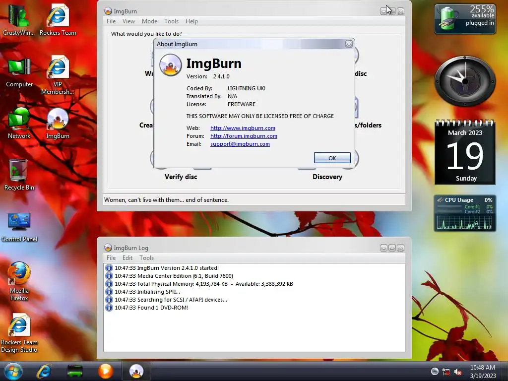508x381 pixels.
Task: Click the 'LIGHTNING UK!' author text
Action: 246,88
